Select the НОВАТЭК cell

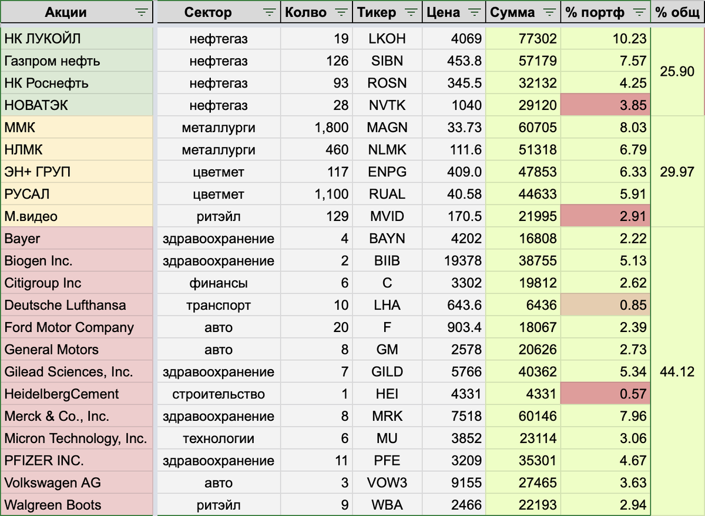[77, 105]
